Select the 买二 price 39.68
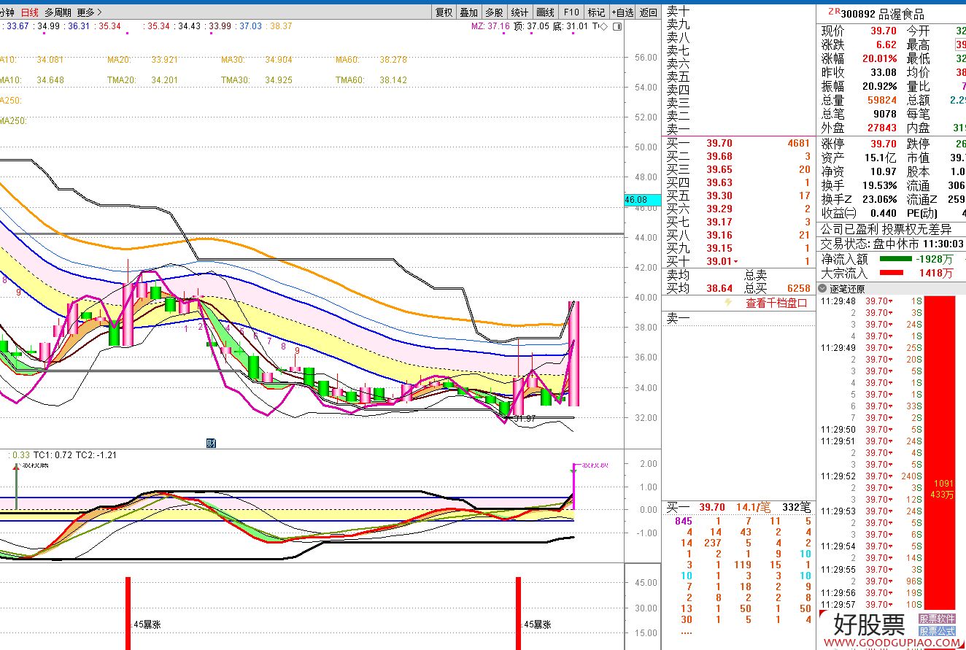Image resolution: width=966 pixels, height=650 pixels. point(719,157)
